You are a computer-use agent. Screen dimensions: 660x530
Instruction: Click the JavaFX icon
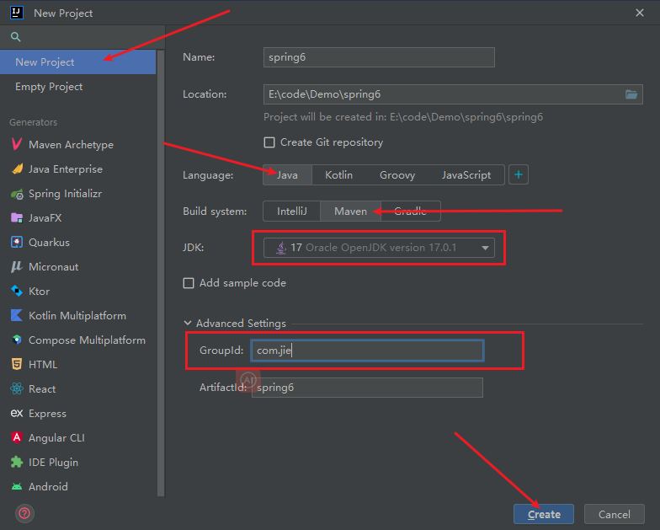click(x=17, y=217)
